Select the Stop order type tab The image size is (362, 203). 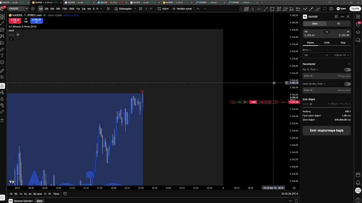(343, 43)
